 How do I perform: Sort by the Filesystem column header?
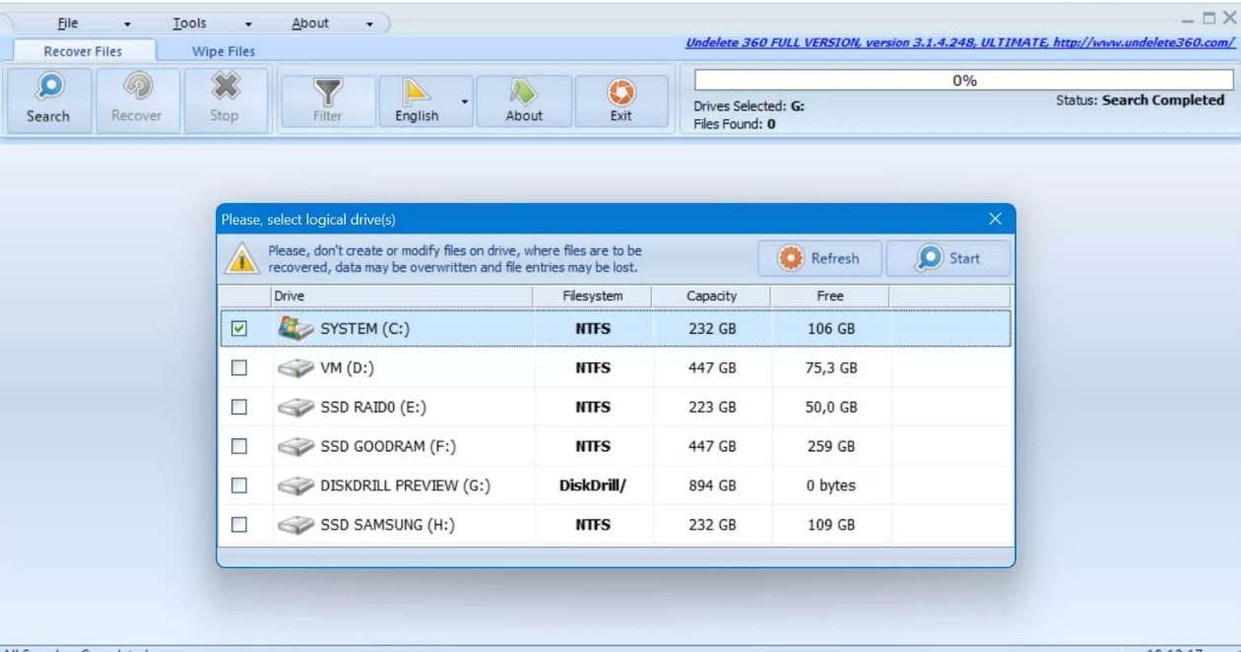[x=593, y=296]
